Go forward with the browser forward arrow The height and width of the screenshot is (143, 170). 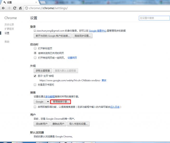click(x=9, y=8)
